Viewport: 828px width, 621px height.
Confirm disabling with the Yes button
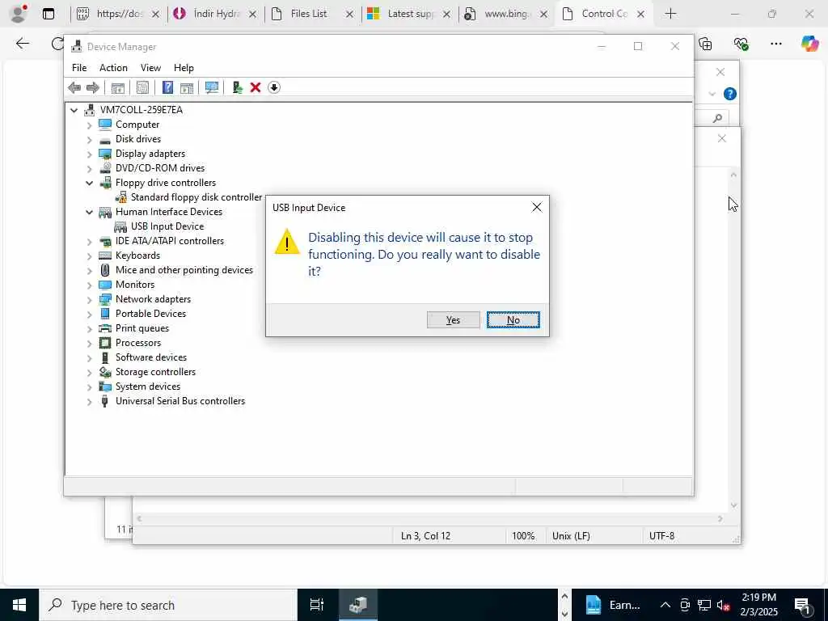point(453,320)
